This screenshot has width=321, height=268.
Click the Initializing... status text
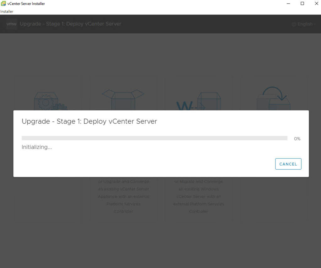click(37, 147)
